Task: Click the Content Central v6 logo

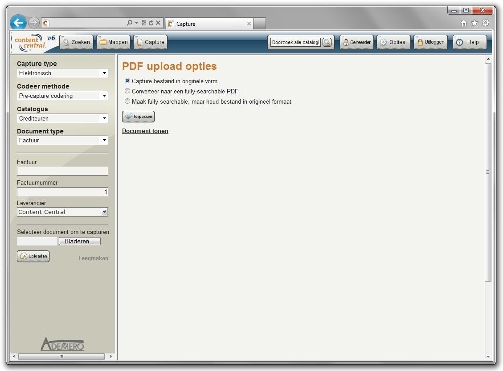Action: (34, 42)
